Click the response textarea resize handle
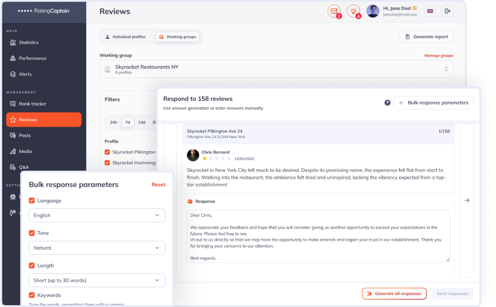Viewport: 496px width, 307px height. 448,260
